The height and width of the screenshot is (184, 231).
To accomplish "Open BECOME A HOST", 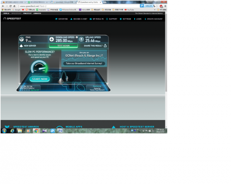I will click(79, 19).
